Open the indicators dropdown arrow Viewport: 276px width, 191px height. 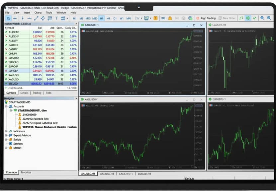[141, 19]
